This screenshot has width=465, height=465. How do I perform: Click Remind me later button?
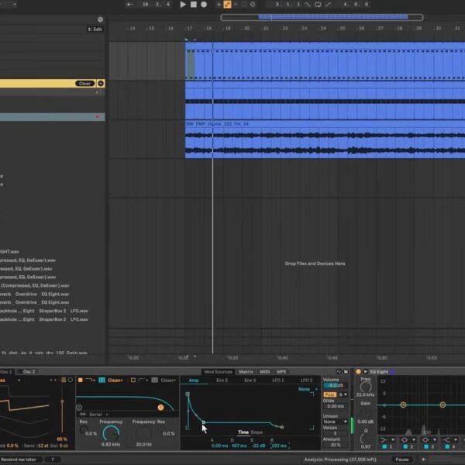(20, 459)
